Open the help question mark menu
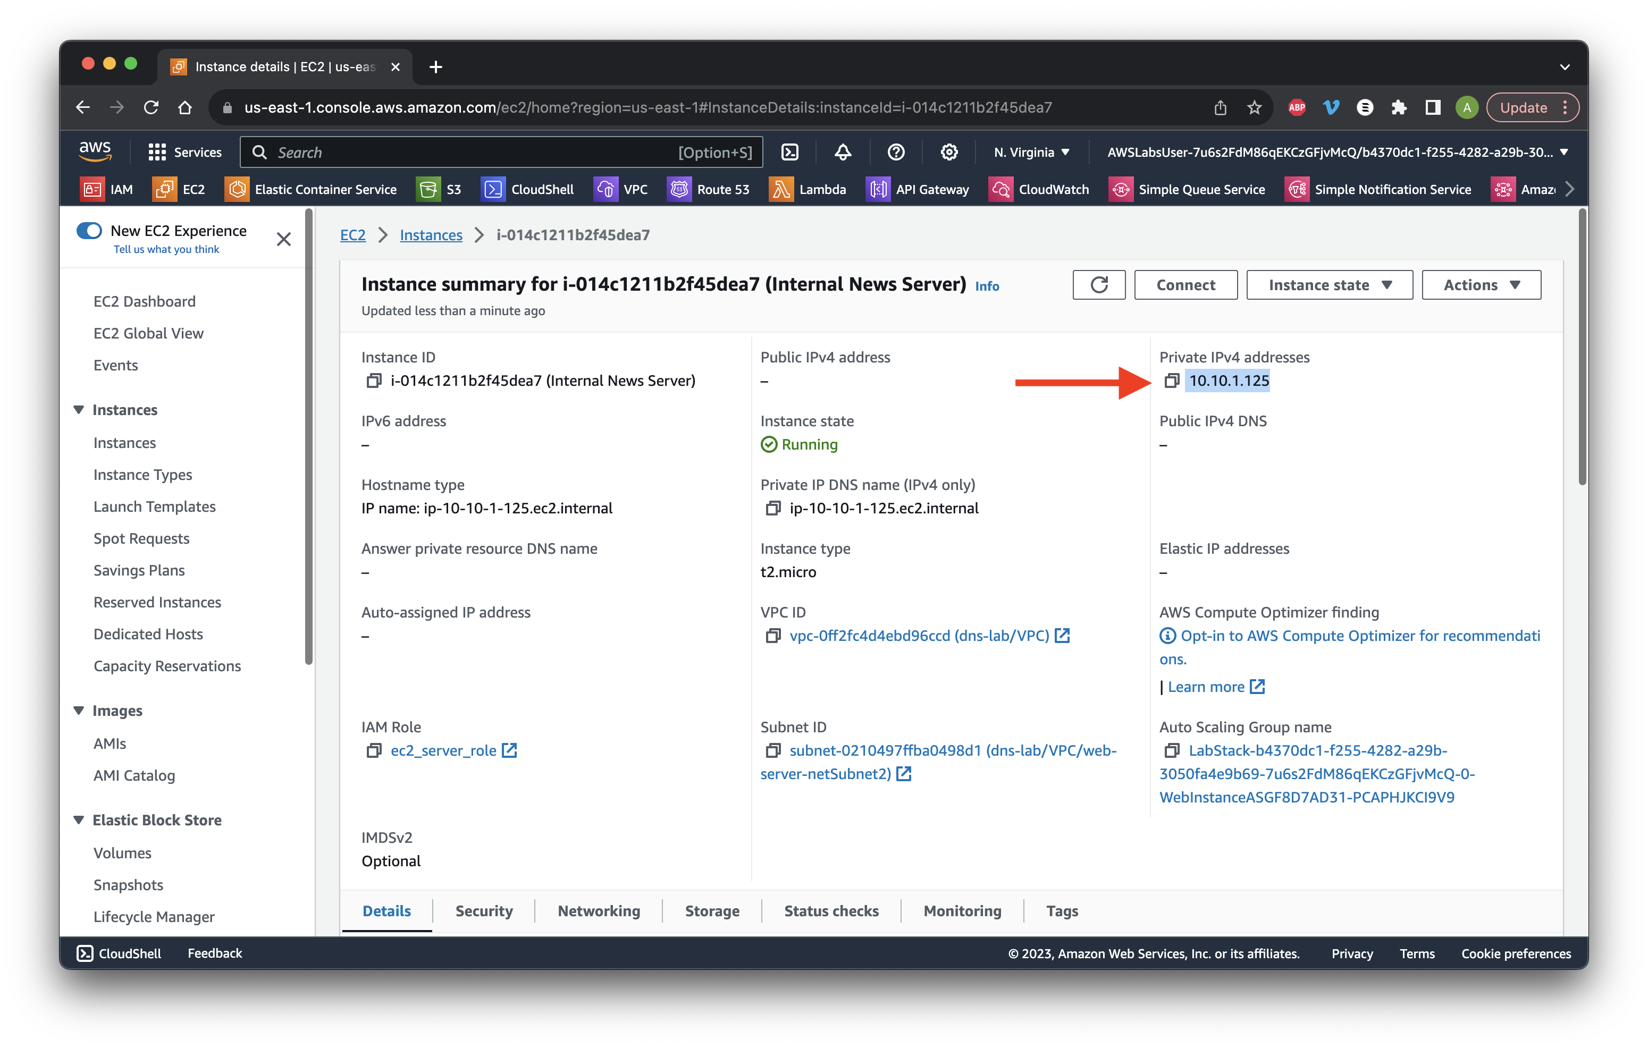Image resolution: width=1648 pixels, height=1048 pixels. pos(896,152)
